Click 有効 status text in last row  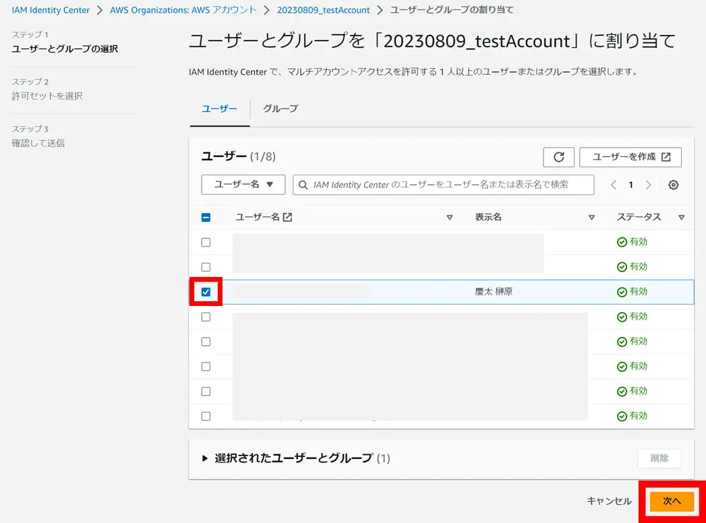click(x=639, y=416)
